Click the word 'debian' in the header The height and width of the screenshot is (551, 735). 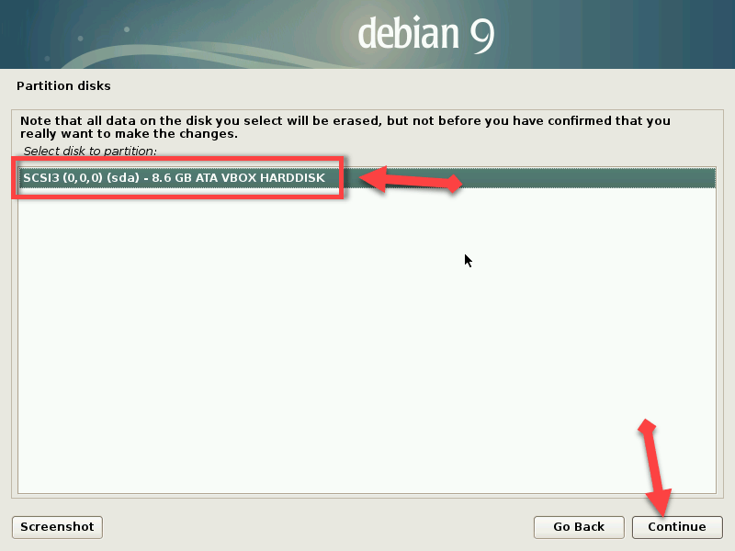[408, 33]
